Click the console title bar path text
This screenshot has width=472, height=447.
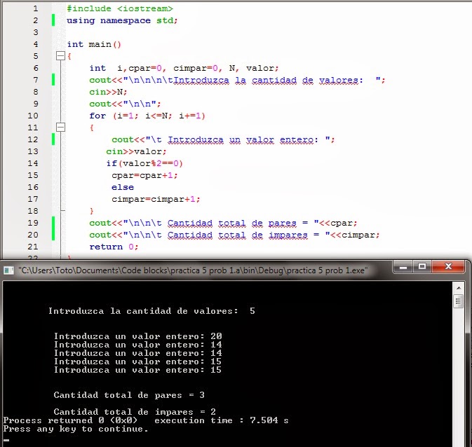pyautogui.click(x=193, y=270)
